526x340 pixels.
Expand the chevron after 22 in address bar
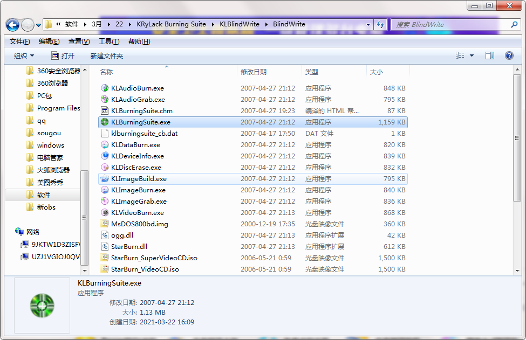[129, 24]
